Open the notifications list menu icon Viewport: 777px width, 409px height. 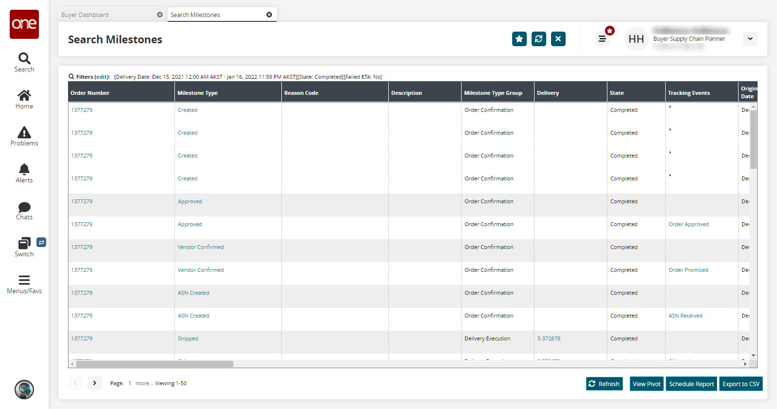(602, 39)
